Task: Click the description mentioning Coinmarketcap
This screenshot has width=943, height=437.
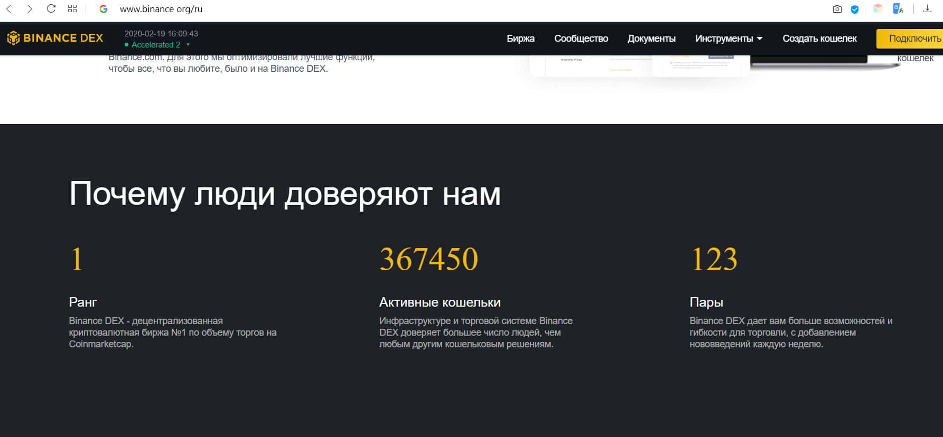Action: point(173,332)
